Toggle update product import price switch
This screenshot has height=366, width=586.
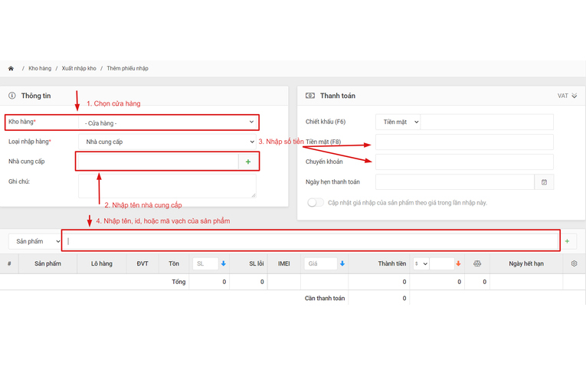pos(316,203)
